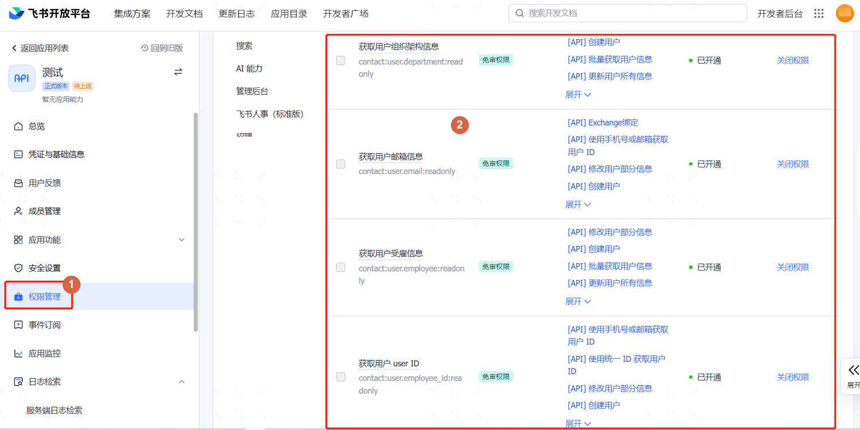This screenshot has height=430, width=860.
Task: Click the 安全设置 shield icon
Action: click(18, 268)
